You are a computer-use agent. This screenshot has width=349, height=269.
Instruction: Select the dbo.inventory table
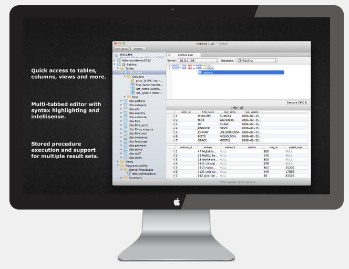click(138, 137)
